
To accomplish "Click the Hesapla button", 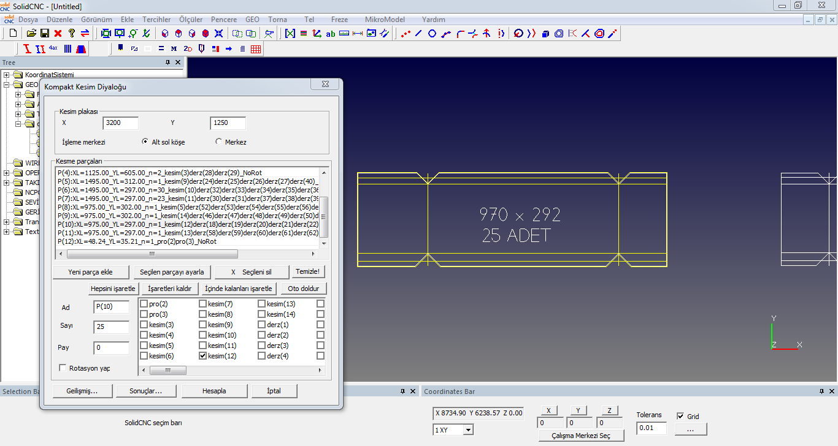I will coord(215,391).
